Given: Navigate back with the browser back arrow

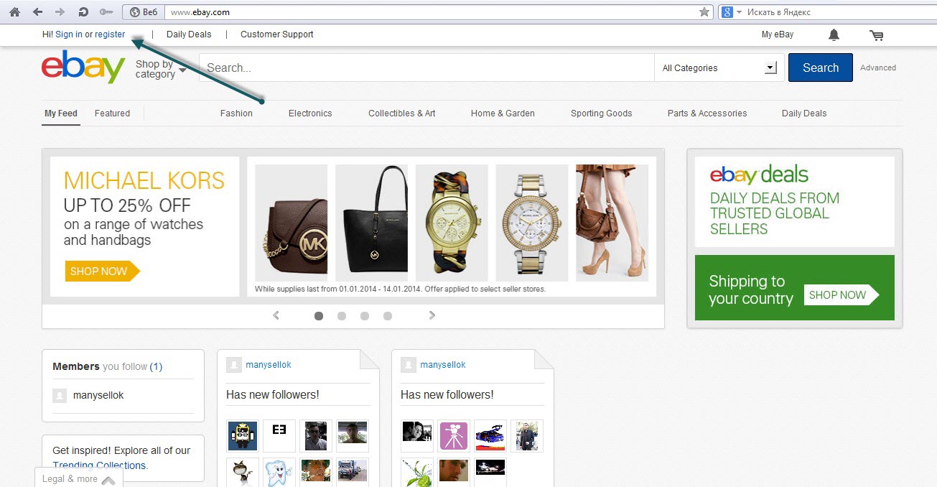Looking at the screenshot, I should click(x=37, y=12).
